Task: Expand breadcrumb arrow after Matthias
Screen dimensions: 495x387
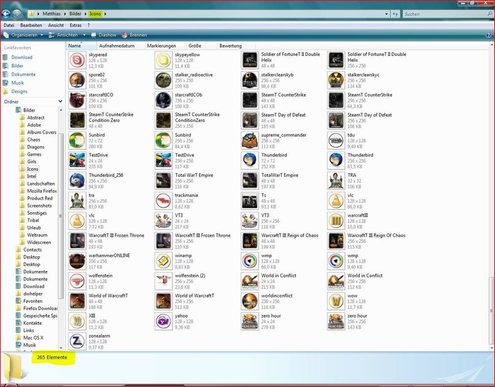Action: [x=66, y=14]
